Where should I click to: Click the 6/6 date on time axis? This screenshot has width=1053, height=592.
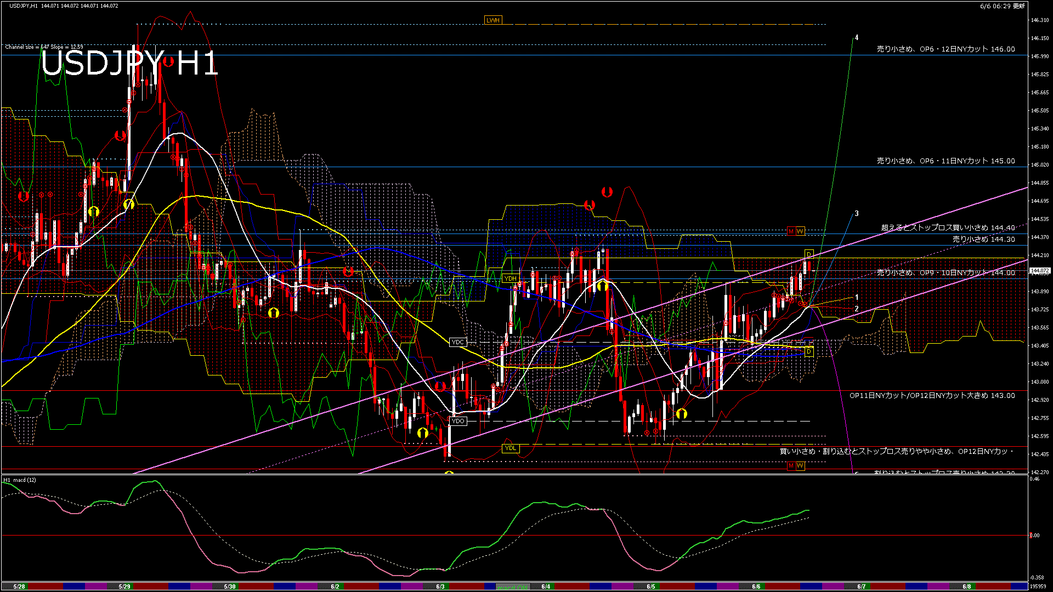[x=756, y=587]
